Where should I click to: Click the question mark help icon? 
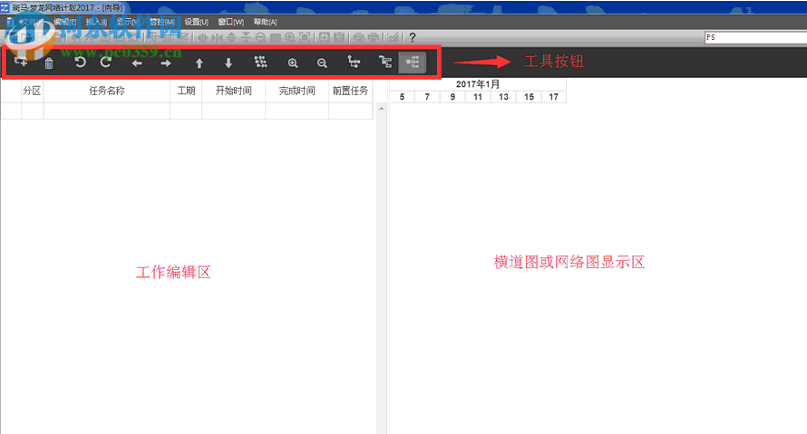pos(413,37)
